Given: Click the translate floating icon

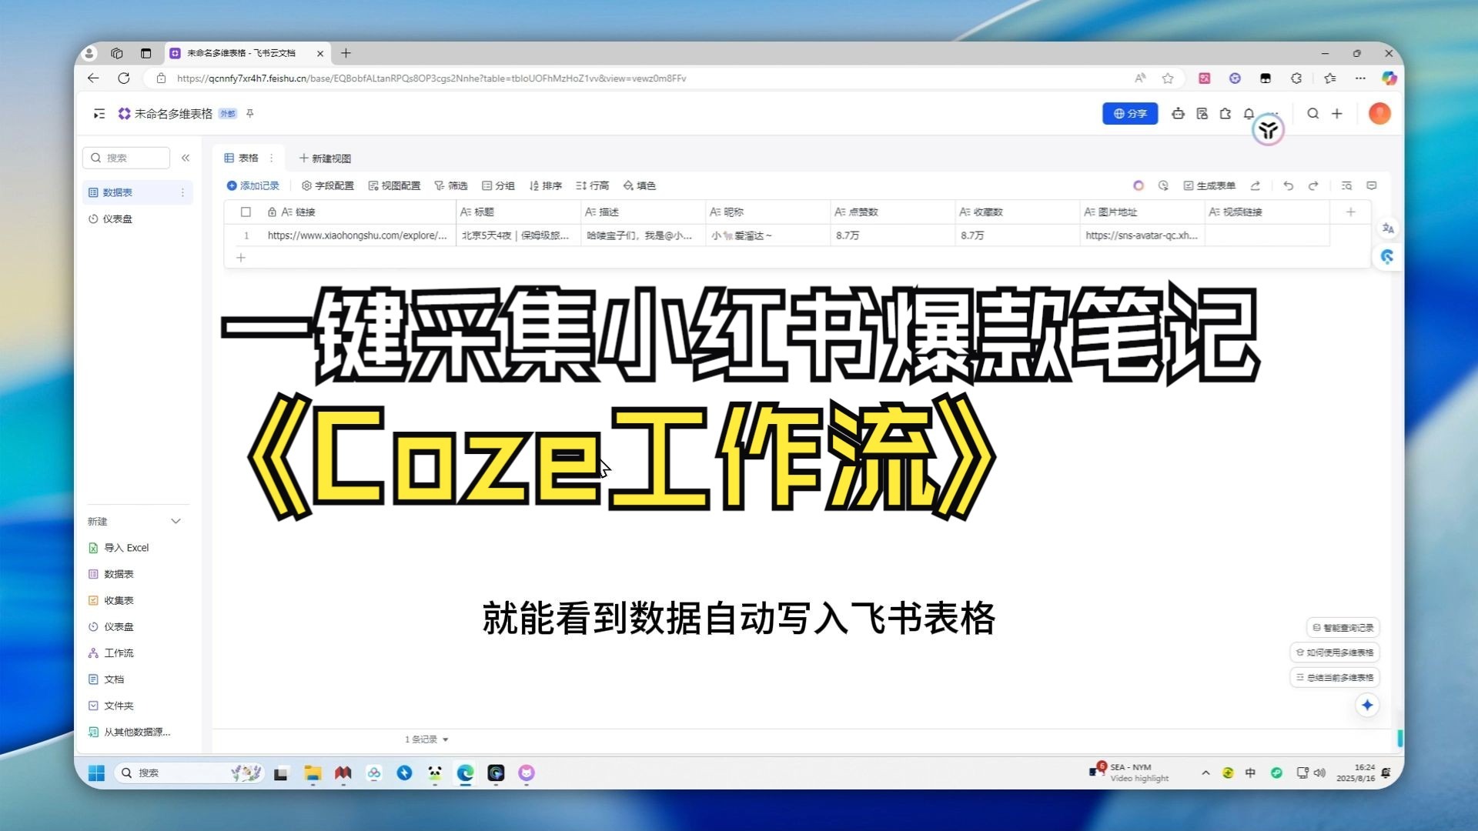Looking at the screenshot, I should click(1388, 229).
